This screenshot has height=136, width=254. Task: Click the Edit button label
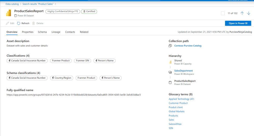point(12,23)
